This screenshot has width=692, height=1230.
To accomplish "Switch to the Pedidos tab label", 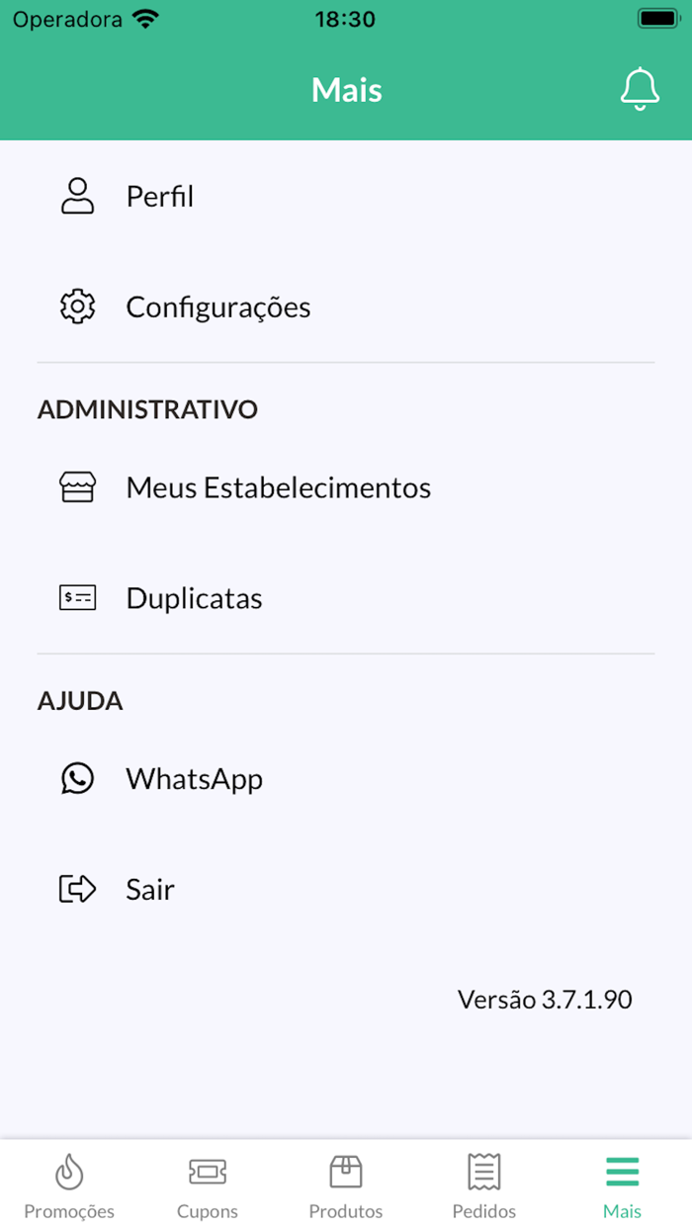I will point(484,1211).
